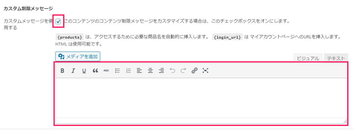Insert or edit a link
Screen dimensions: 357x131
pos(194,71)
